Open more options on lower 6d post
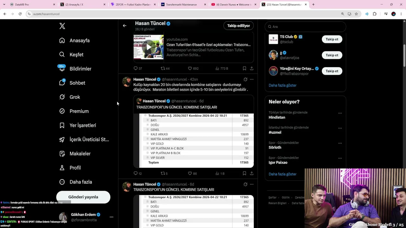 252,184
